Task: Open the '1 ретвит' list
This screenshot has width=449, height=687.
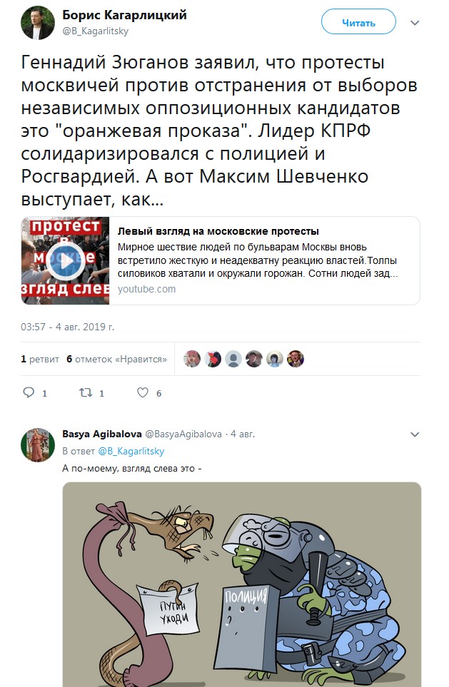Action: (40, 359)
